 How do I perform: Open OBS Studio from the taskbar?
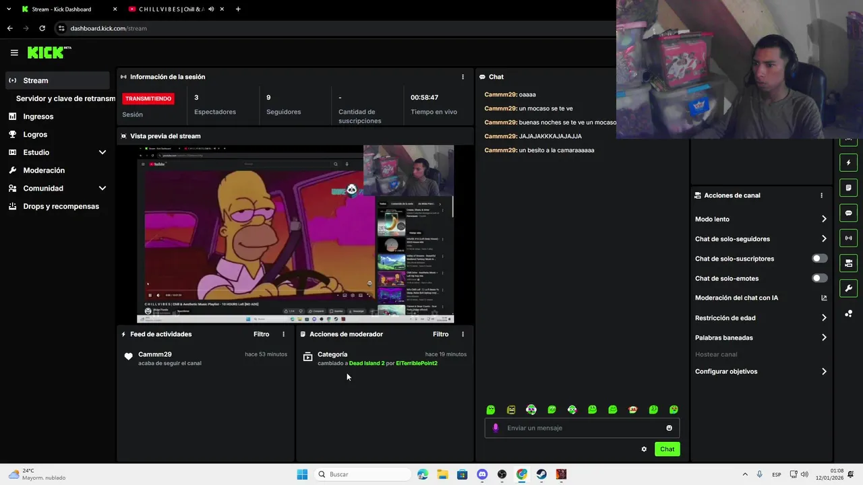point(502,474)
